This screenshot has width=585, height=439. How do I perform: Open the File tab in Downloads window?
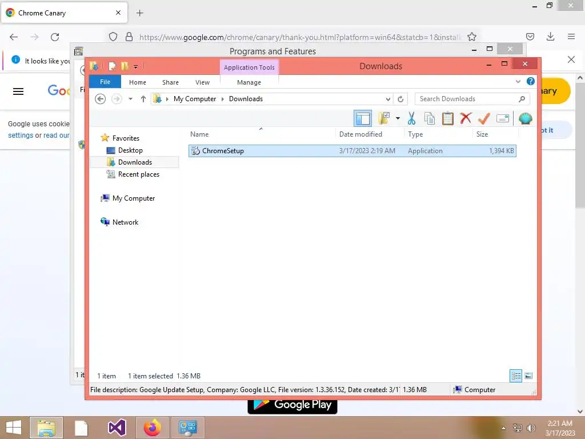click(x=105, y=82)
